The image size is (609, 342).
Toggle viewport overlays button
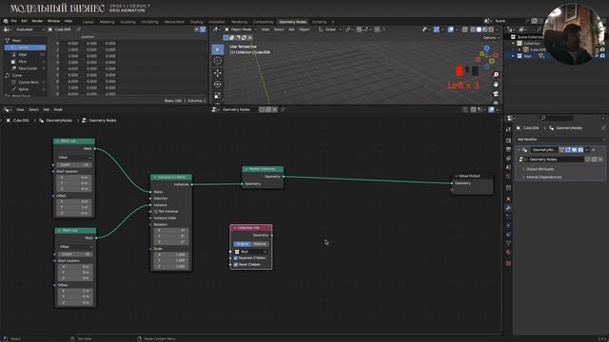click(x=450, y=29)
